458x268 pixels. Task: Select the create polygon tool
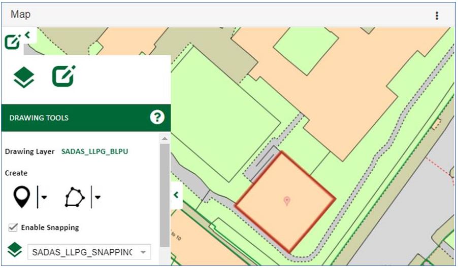75,197
